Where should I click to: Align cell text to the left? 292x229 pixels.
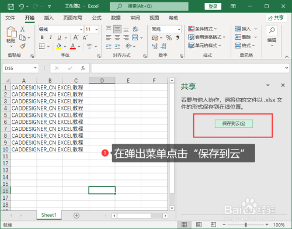tap(109, 37)
